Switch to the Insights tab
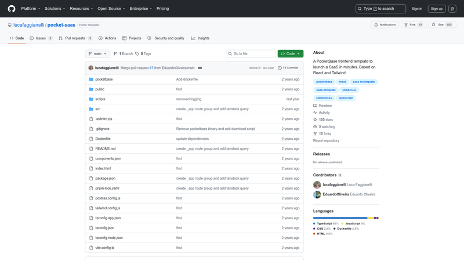The image size is (464, 261). click(200, 38)
